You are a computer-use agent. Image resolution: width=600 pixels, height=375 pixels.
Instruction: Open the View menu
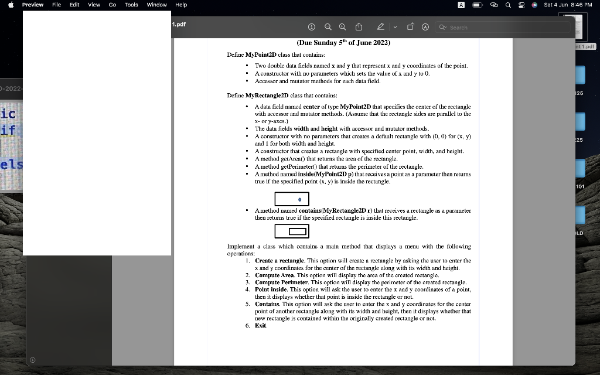[94, 5]
